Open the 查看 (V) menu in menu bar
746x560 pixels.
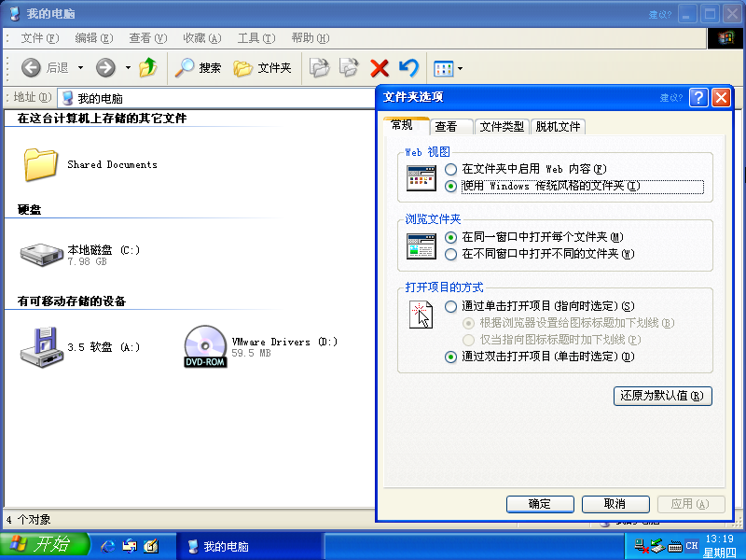tap(148, 38)
